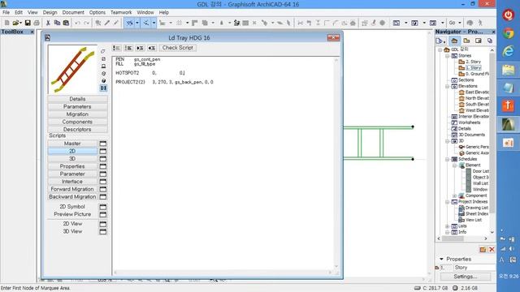Select '2. Story' in Navigator tree

tap(473, 62)
